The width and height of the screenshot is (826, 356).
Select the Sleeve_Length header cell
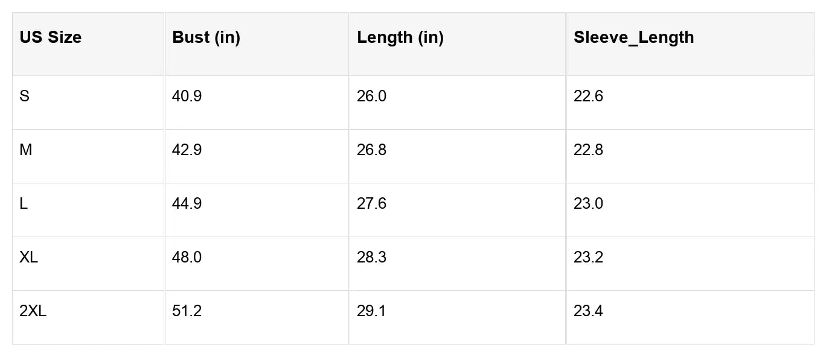coord(633,37)
